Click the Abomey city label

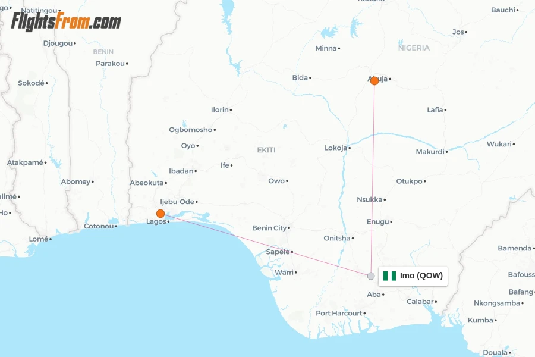coord(75,181)
